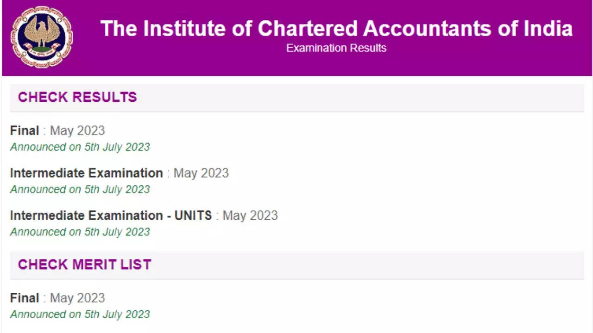Open Intermediate Examination - UNITS results link

point(111,216)
